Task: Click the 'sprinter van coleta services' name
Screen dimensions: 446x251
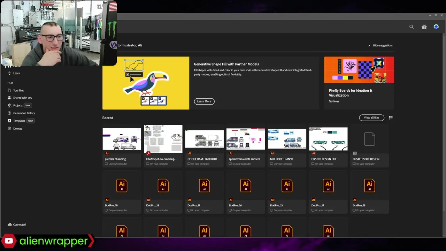Action: (x=244, y=159)
